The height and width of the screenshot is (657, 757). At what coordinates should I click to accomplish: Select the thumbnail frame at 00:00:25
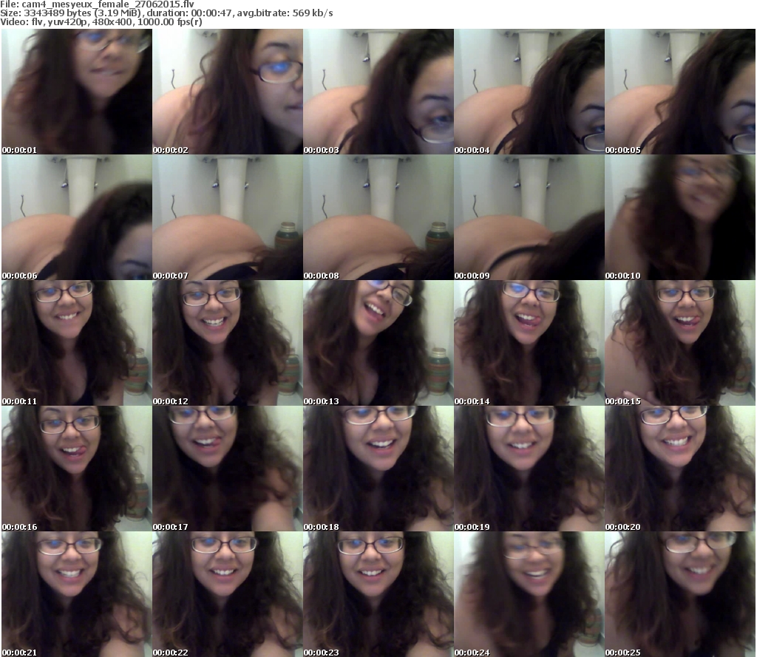click(x=680, y=593)
